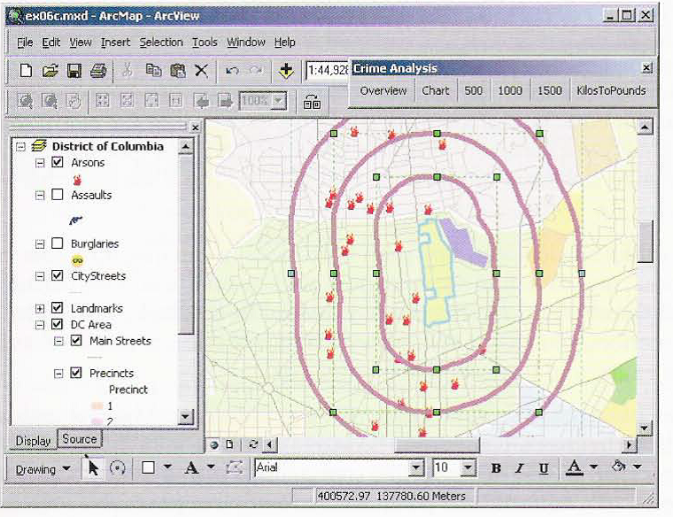673x517 pixels.
Task: Uncheck the Arsons layer checkbox
Action: (57, 162)
